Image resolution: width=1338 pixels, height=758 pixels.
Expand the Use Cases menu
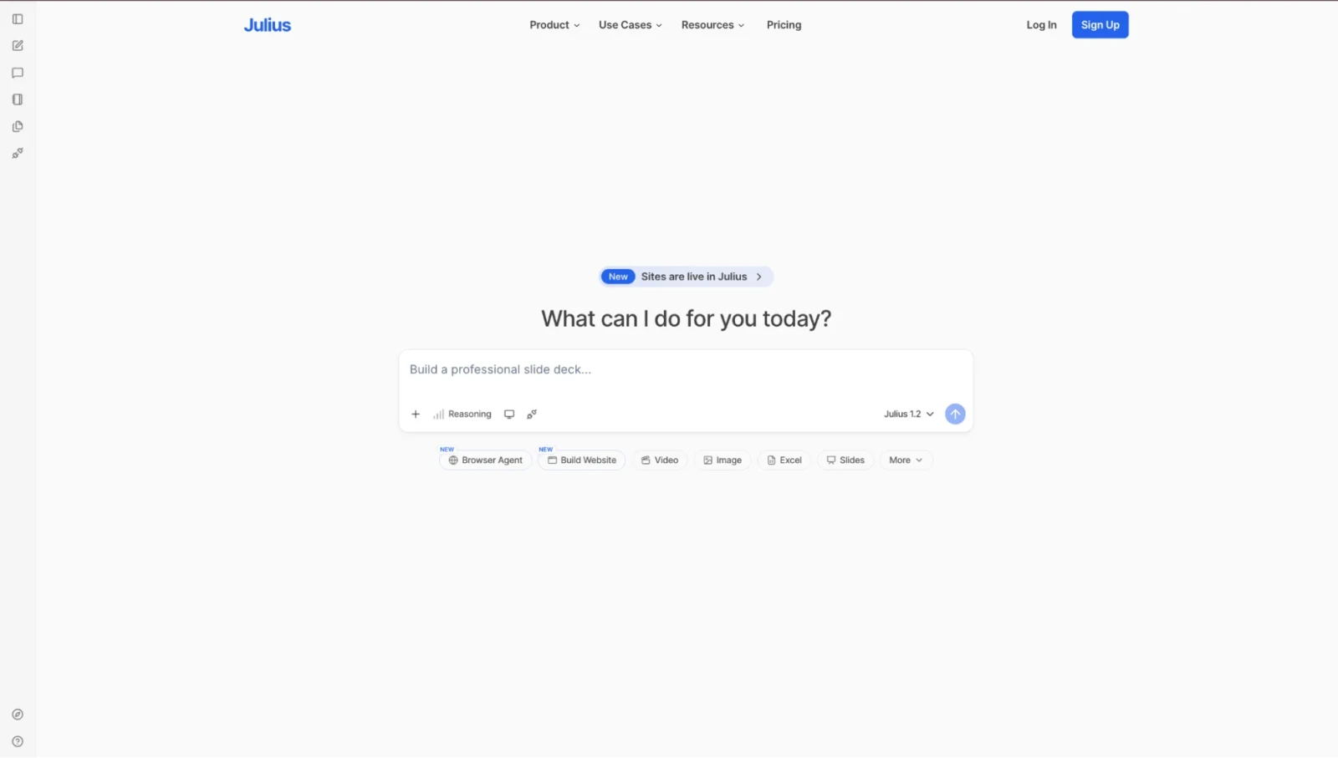point(631,25)
